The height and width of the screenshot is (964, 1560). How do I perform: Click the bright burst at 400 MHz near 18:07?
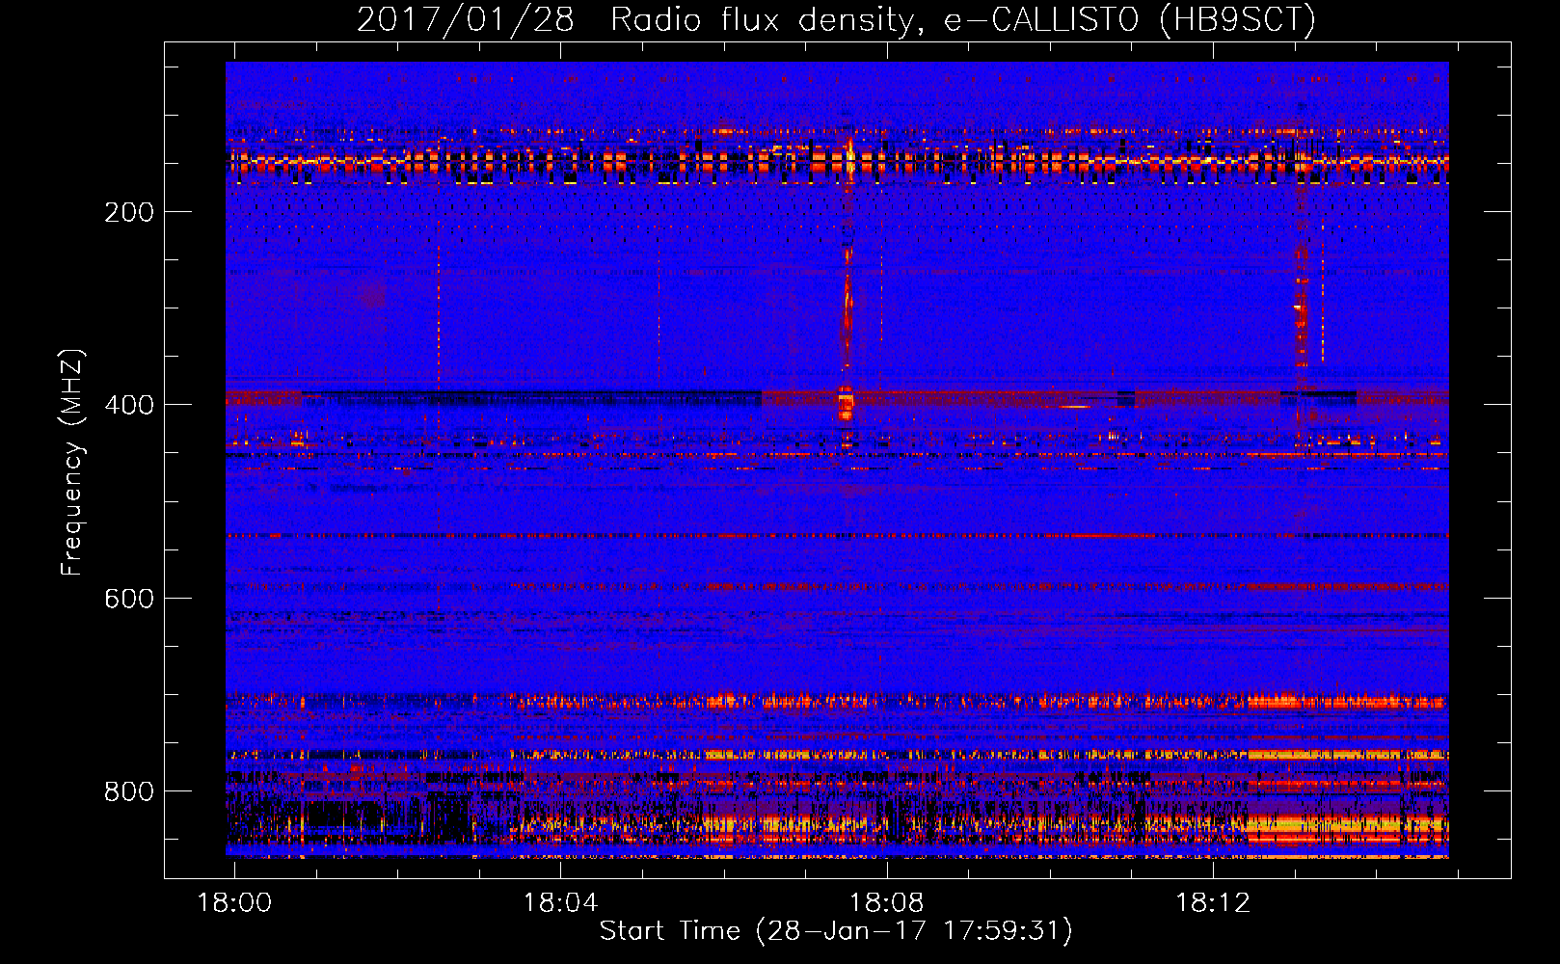[x=846, y=402]
